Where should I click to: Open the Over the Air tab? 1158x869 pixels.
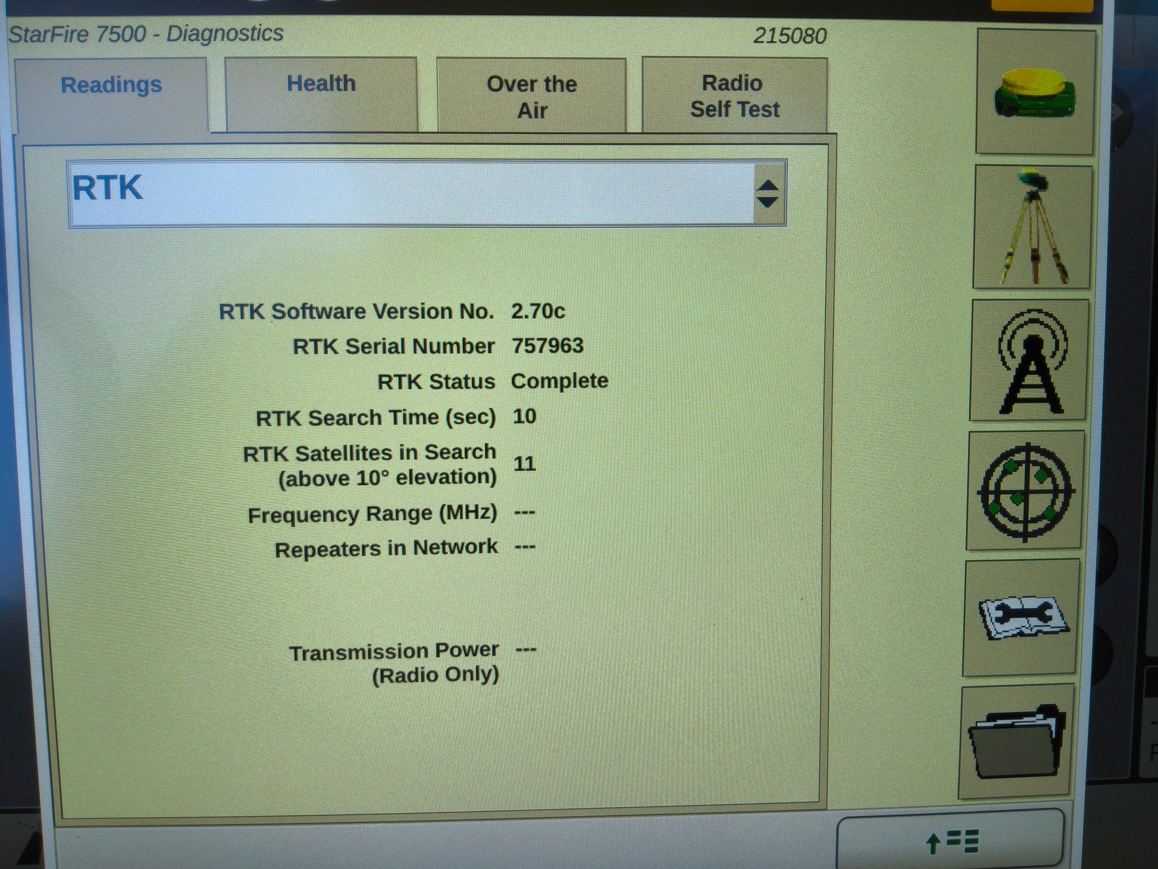(531, 95)
